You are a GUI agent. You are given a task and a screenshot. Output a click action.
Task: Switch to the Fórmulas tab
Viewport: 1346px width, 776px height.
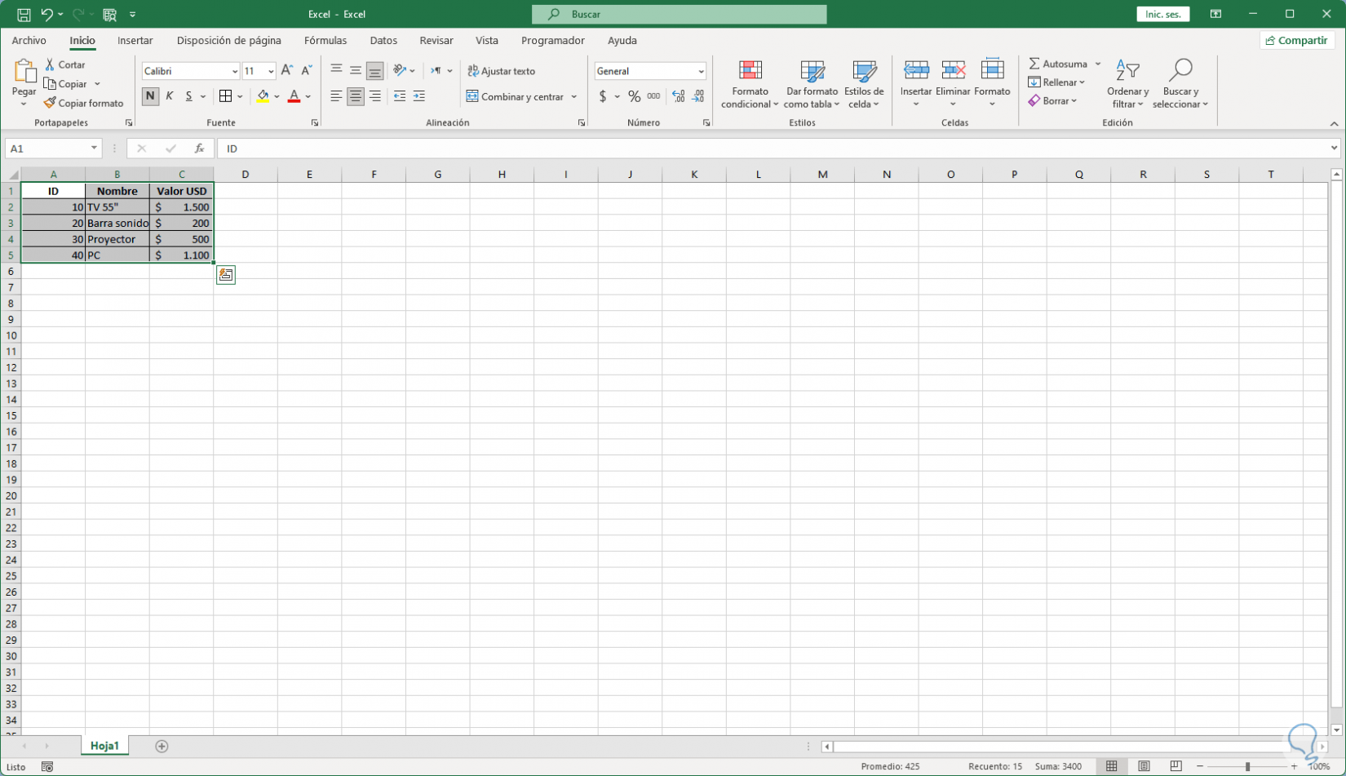pos(325,40)
